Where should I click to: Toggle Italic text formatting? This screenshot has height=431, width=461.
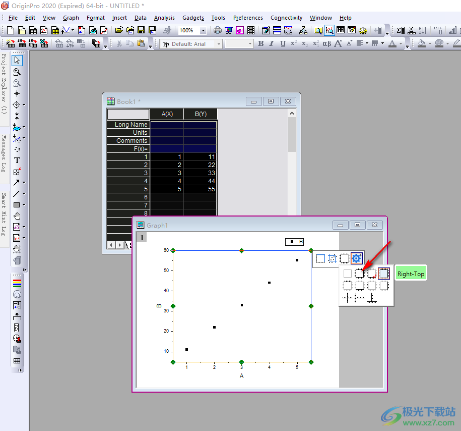coord(272,44)
